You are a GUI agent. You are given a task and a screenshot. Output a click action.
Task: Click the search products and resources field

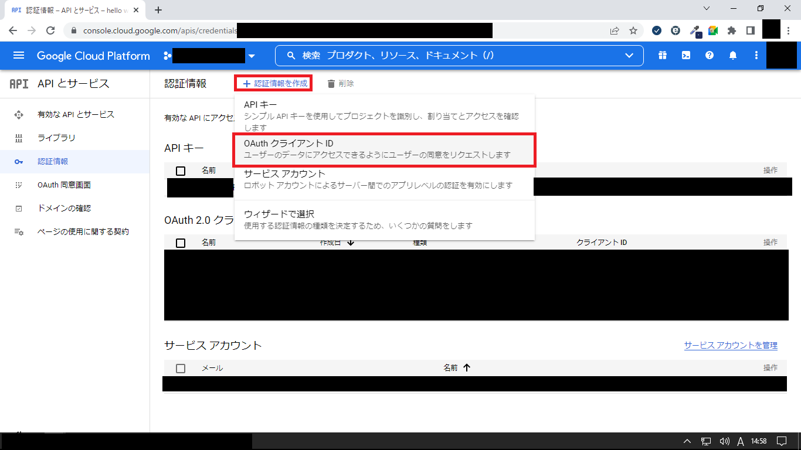452,56
